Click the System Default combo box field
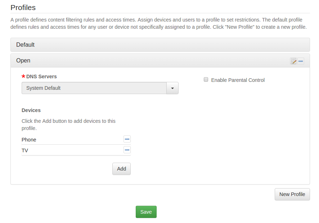Image resolution: width=319 pixels, height=223 pixels. pyautogui.click(x=94, y=88)
